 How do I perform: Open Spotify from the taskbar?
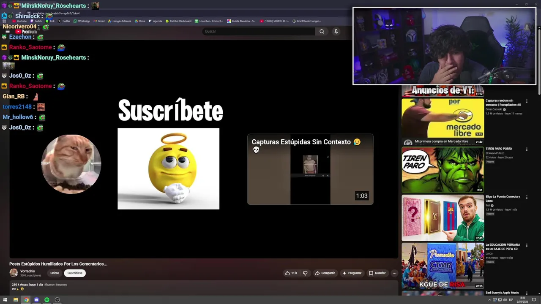(47, 300)
